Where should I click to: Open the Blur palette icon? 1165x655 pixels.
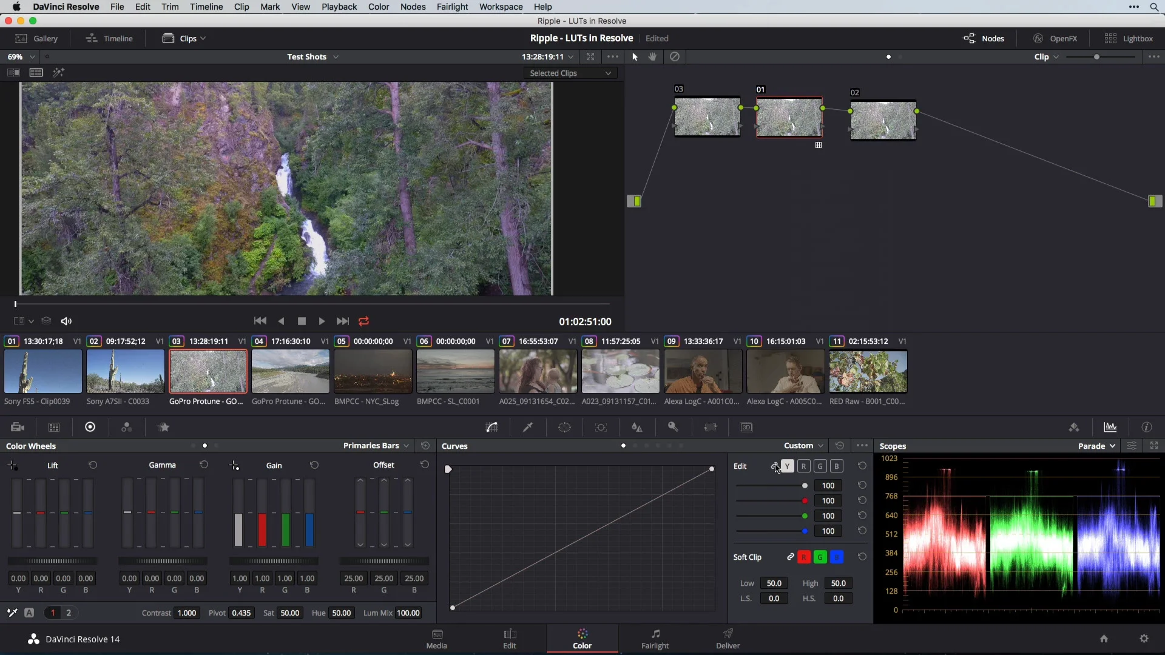pyautogui.click(x=637, y=428)
